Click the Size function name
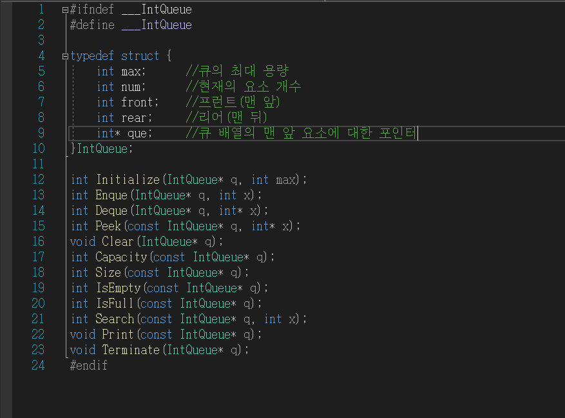Image resolution: width=565 pixels, height=418 pixels. click(108, 273)
